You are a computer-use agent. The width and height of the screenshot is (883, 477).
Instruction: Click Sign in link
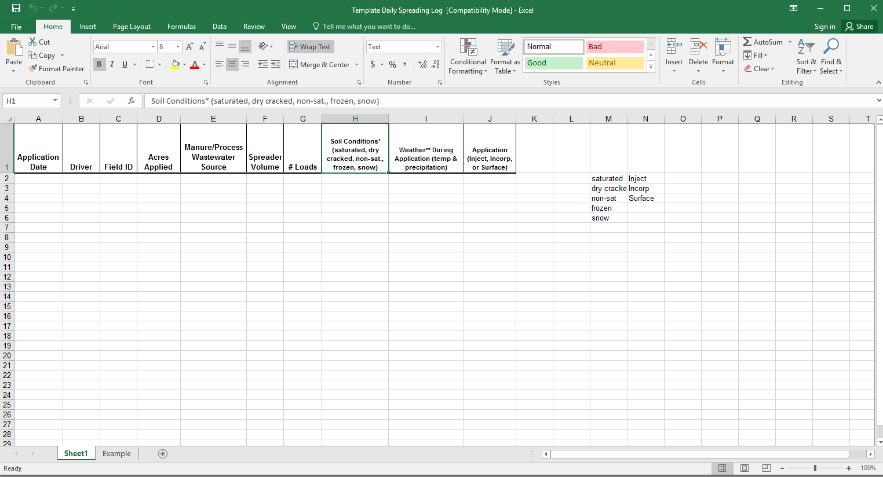tap(824, 27)
